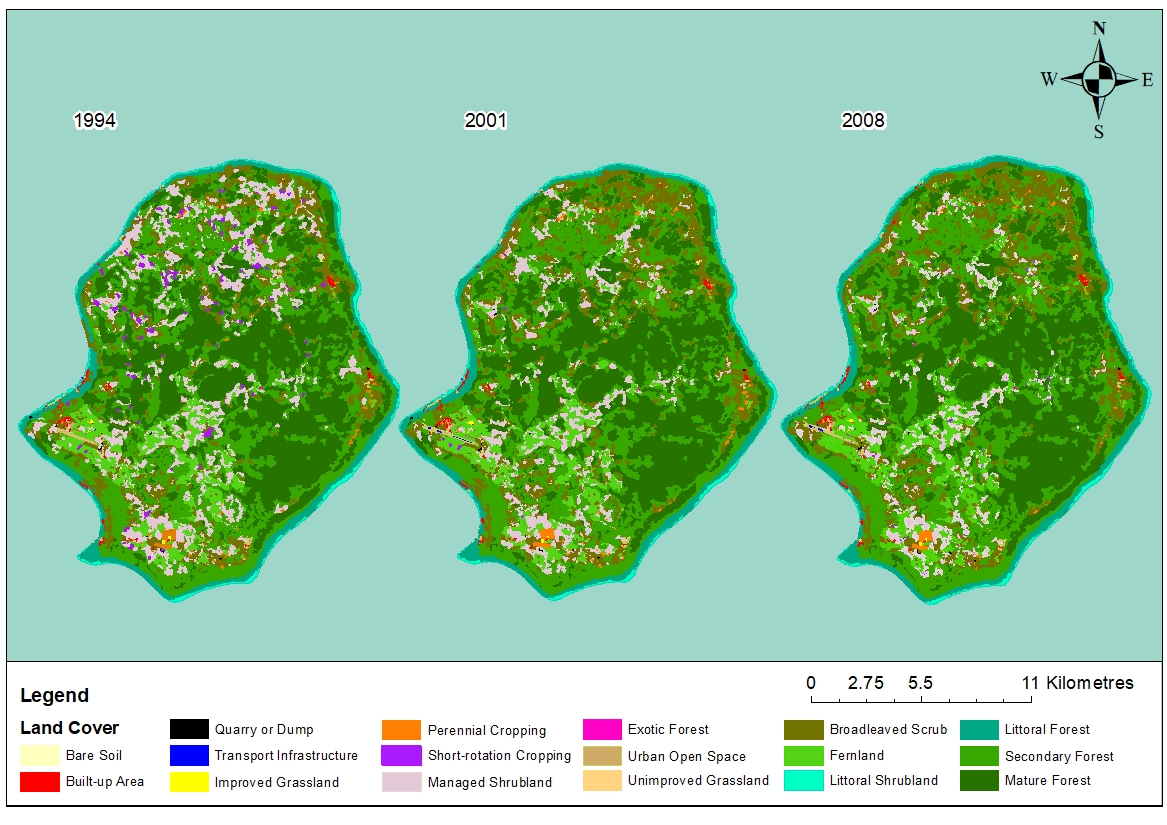Screen dimensions: 1167x825
Task: Click the north arrow compass rose
Action: pyautogui.click(x=1098, y=79)
